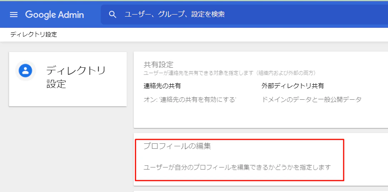Click the ディレクトリ設定 card title
Screen dimensions: 388x192
[76, 77]
